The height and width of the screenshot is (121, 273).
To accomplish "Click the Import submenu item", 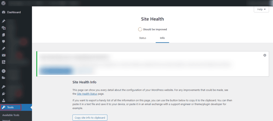I will click(x=6, y=120).
